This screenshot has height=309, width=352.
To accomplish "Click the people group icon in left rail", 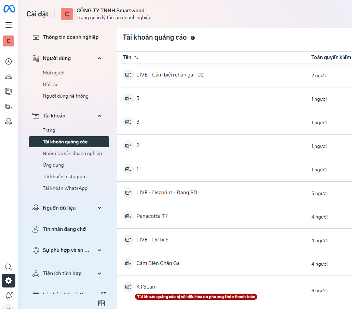I will coord(9,76).
